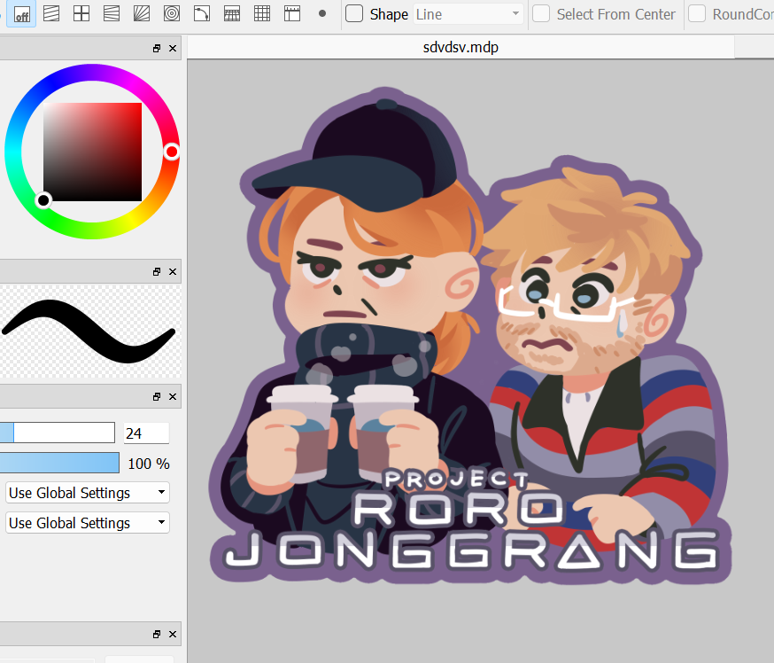Pick a red shade in the saturation square

tap(92, 152)
